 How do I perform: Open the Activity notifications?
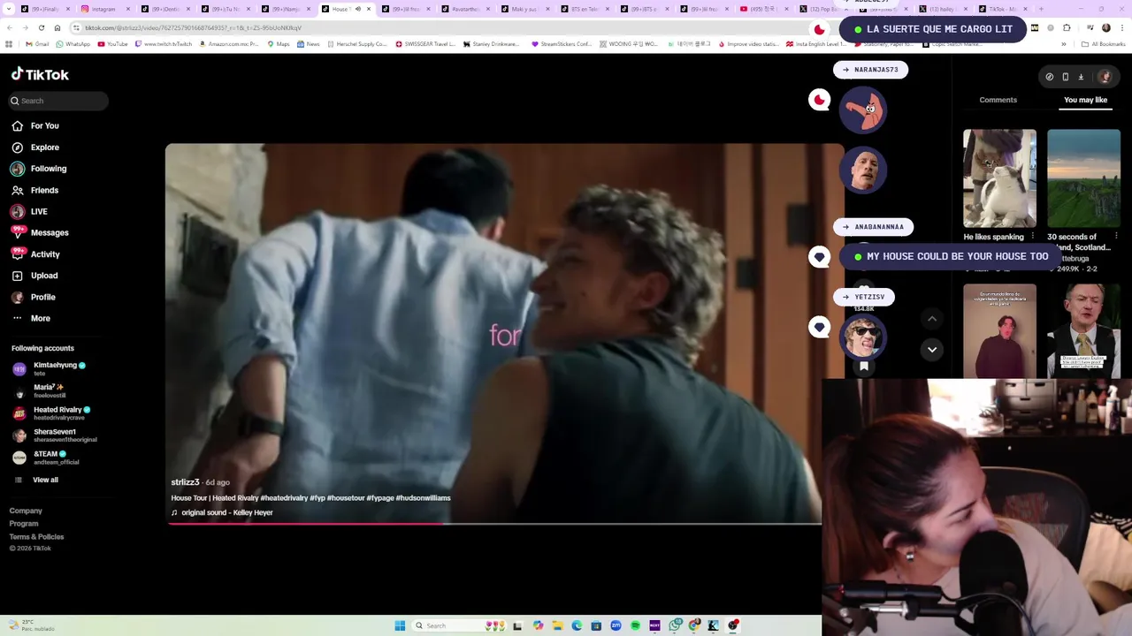[x=35, y=254]
